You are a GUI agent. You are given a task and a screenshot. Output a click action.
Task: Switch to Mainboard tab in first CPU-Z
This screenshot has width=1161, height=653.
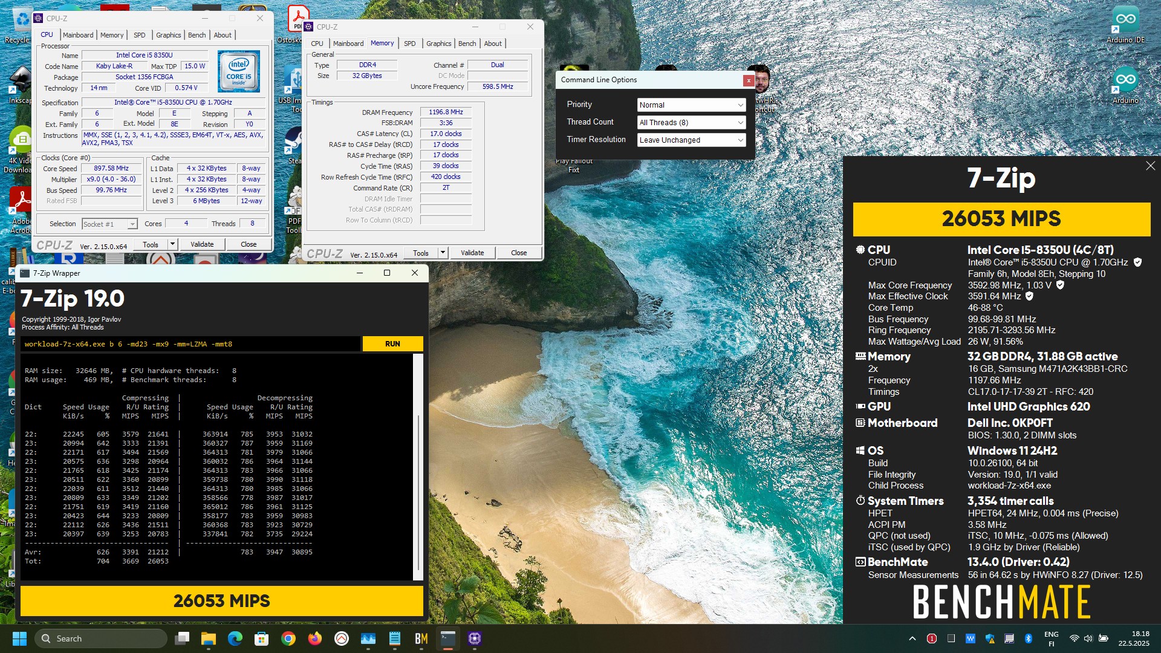(78, 35)
